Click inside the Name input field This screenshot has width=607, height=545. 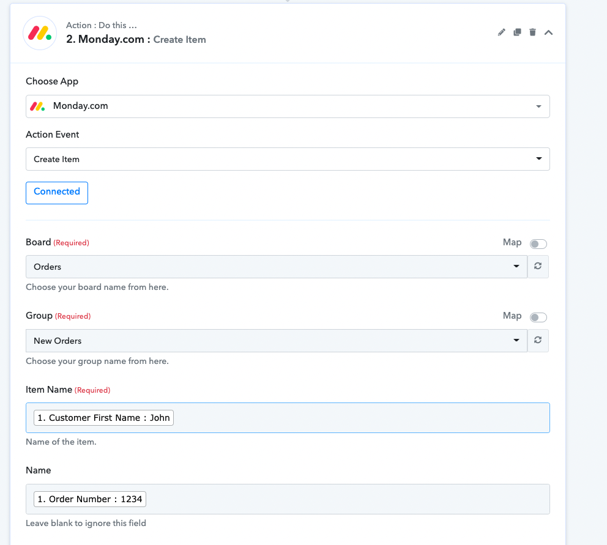[288, 499]
